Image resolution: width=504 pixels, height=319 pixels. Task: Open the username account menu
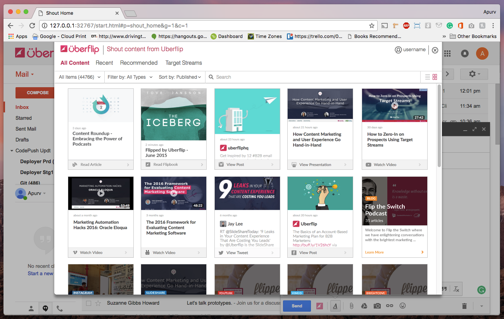pos(410,50)
